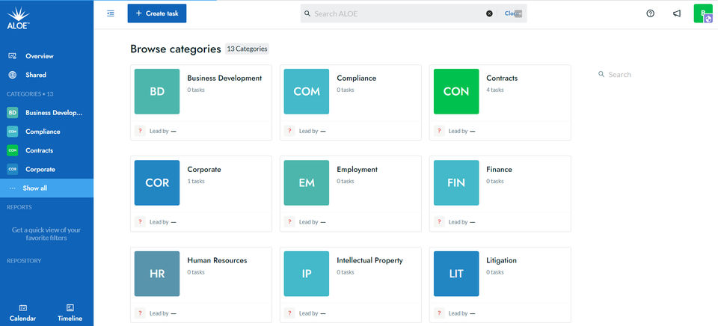Open the Contracts card title
The width and height of the screenshot is (718, 326).
click(502, 79)
